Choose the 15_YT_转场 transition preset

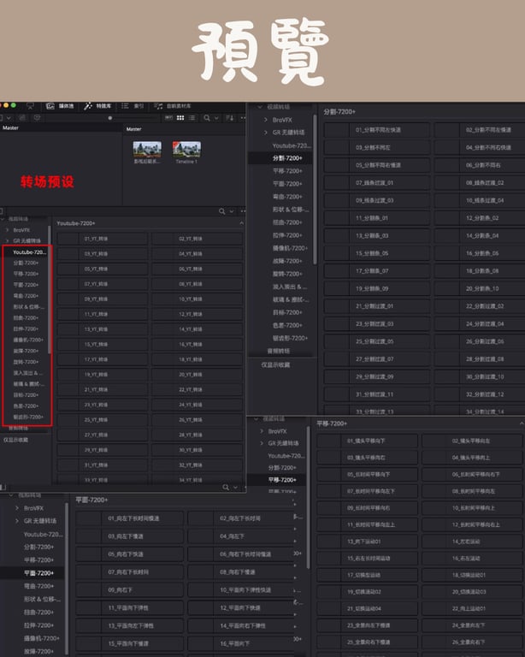103,345
